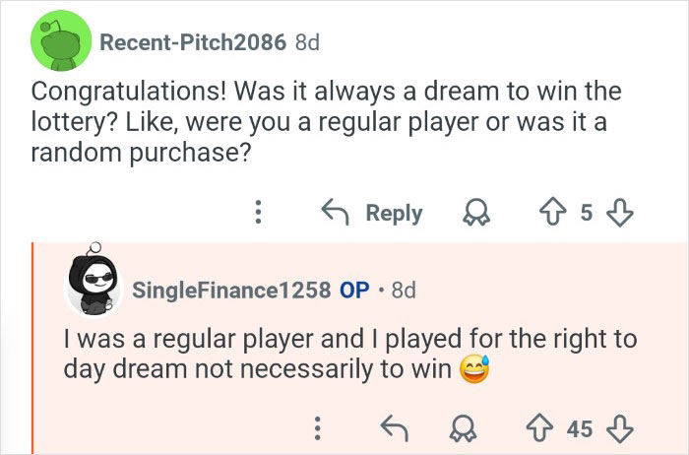The image size is (689, 455).
Task: Collapse thread using the red vertical line
Action: coord(33,345)
